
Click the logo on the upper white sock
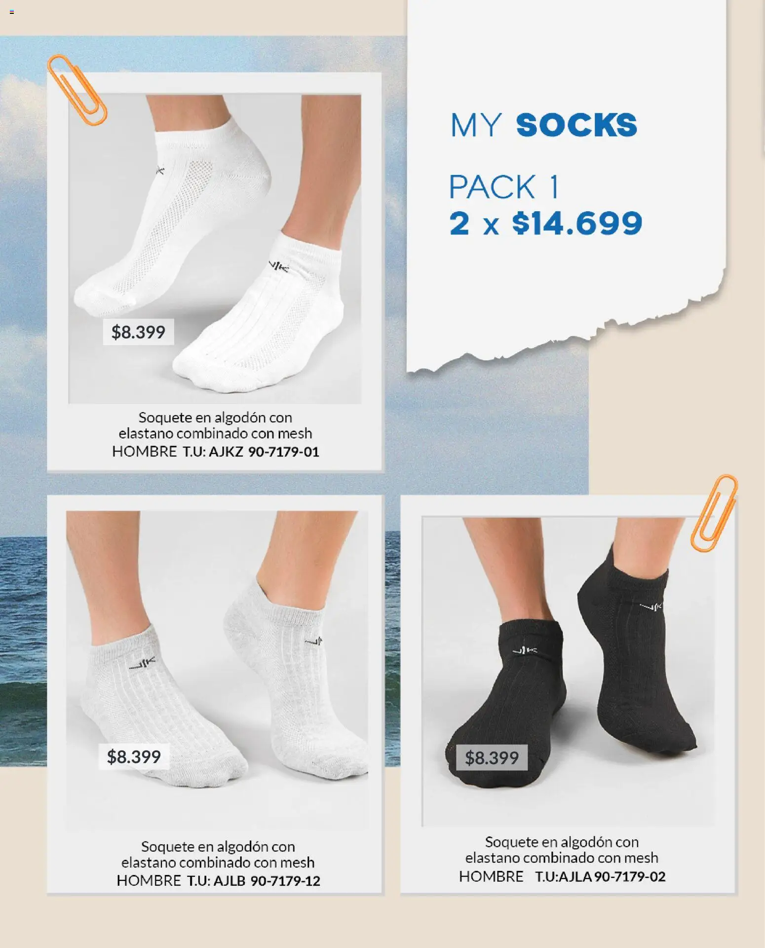(158, 171)
